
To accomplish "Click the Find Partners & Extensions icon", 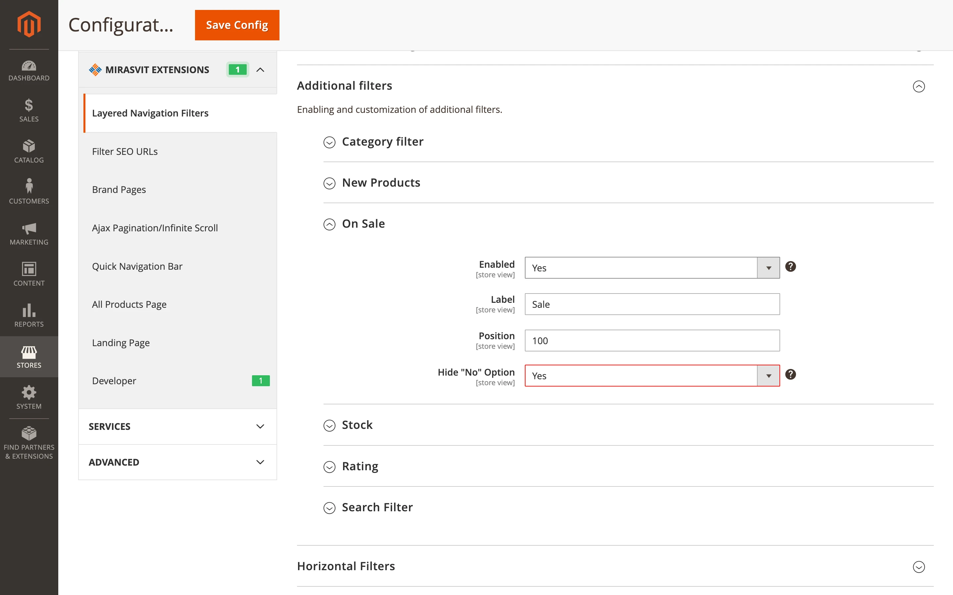I will (29, 433).
